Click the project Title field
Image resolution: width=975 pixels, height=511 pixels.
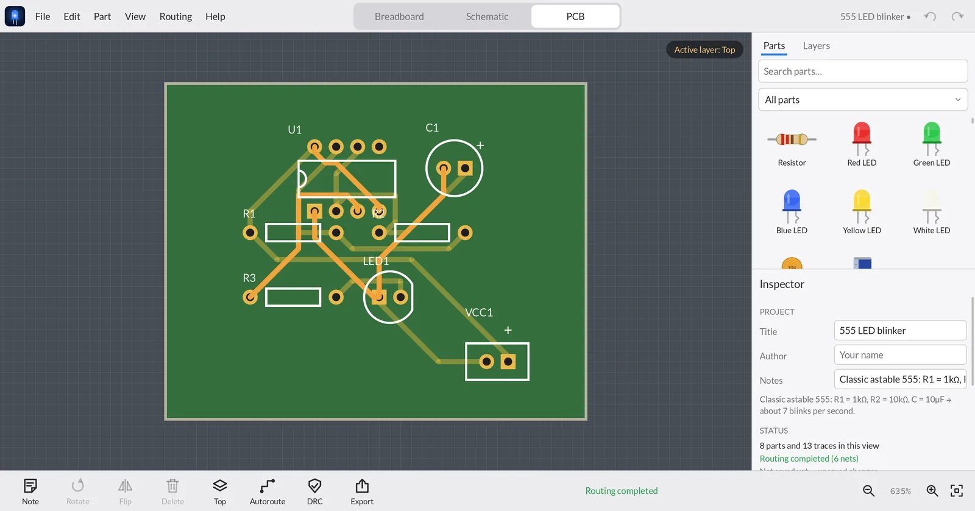(900, 331)
